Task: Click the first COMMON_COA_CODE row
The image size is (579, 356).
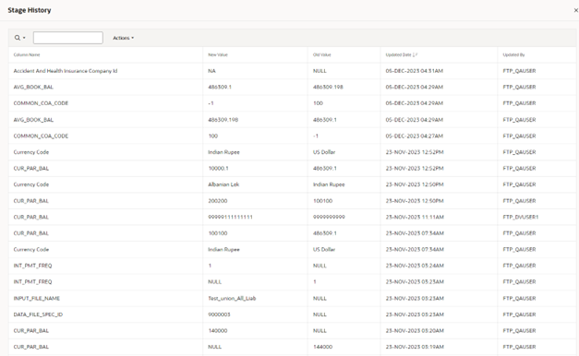Action: coord(292,103)
